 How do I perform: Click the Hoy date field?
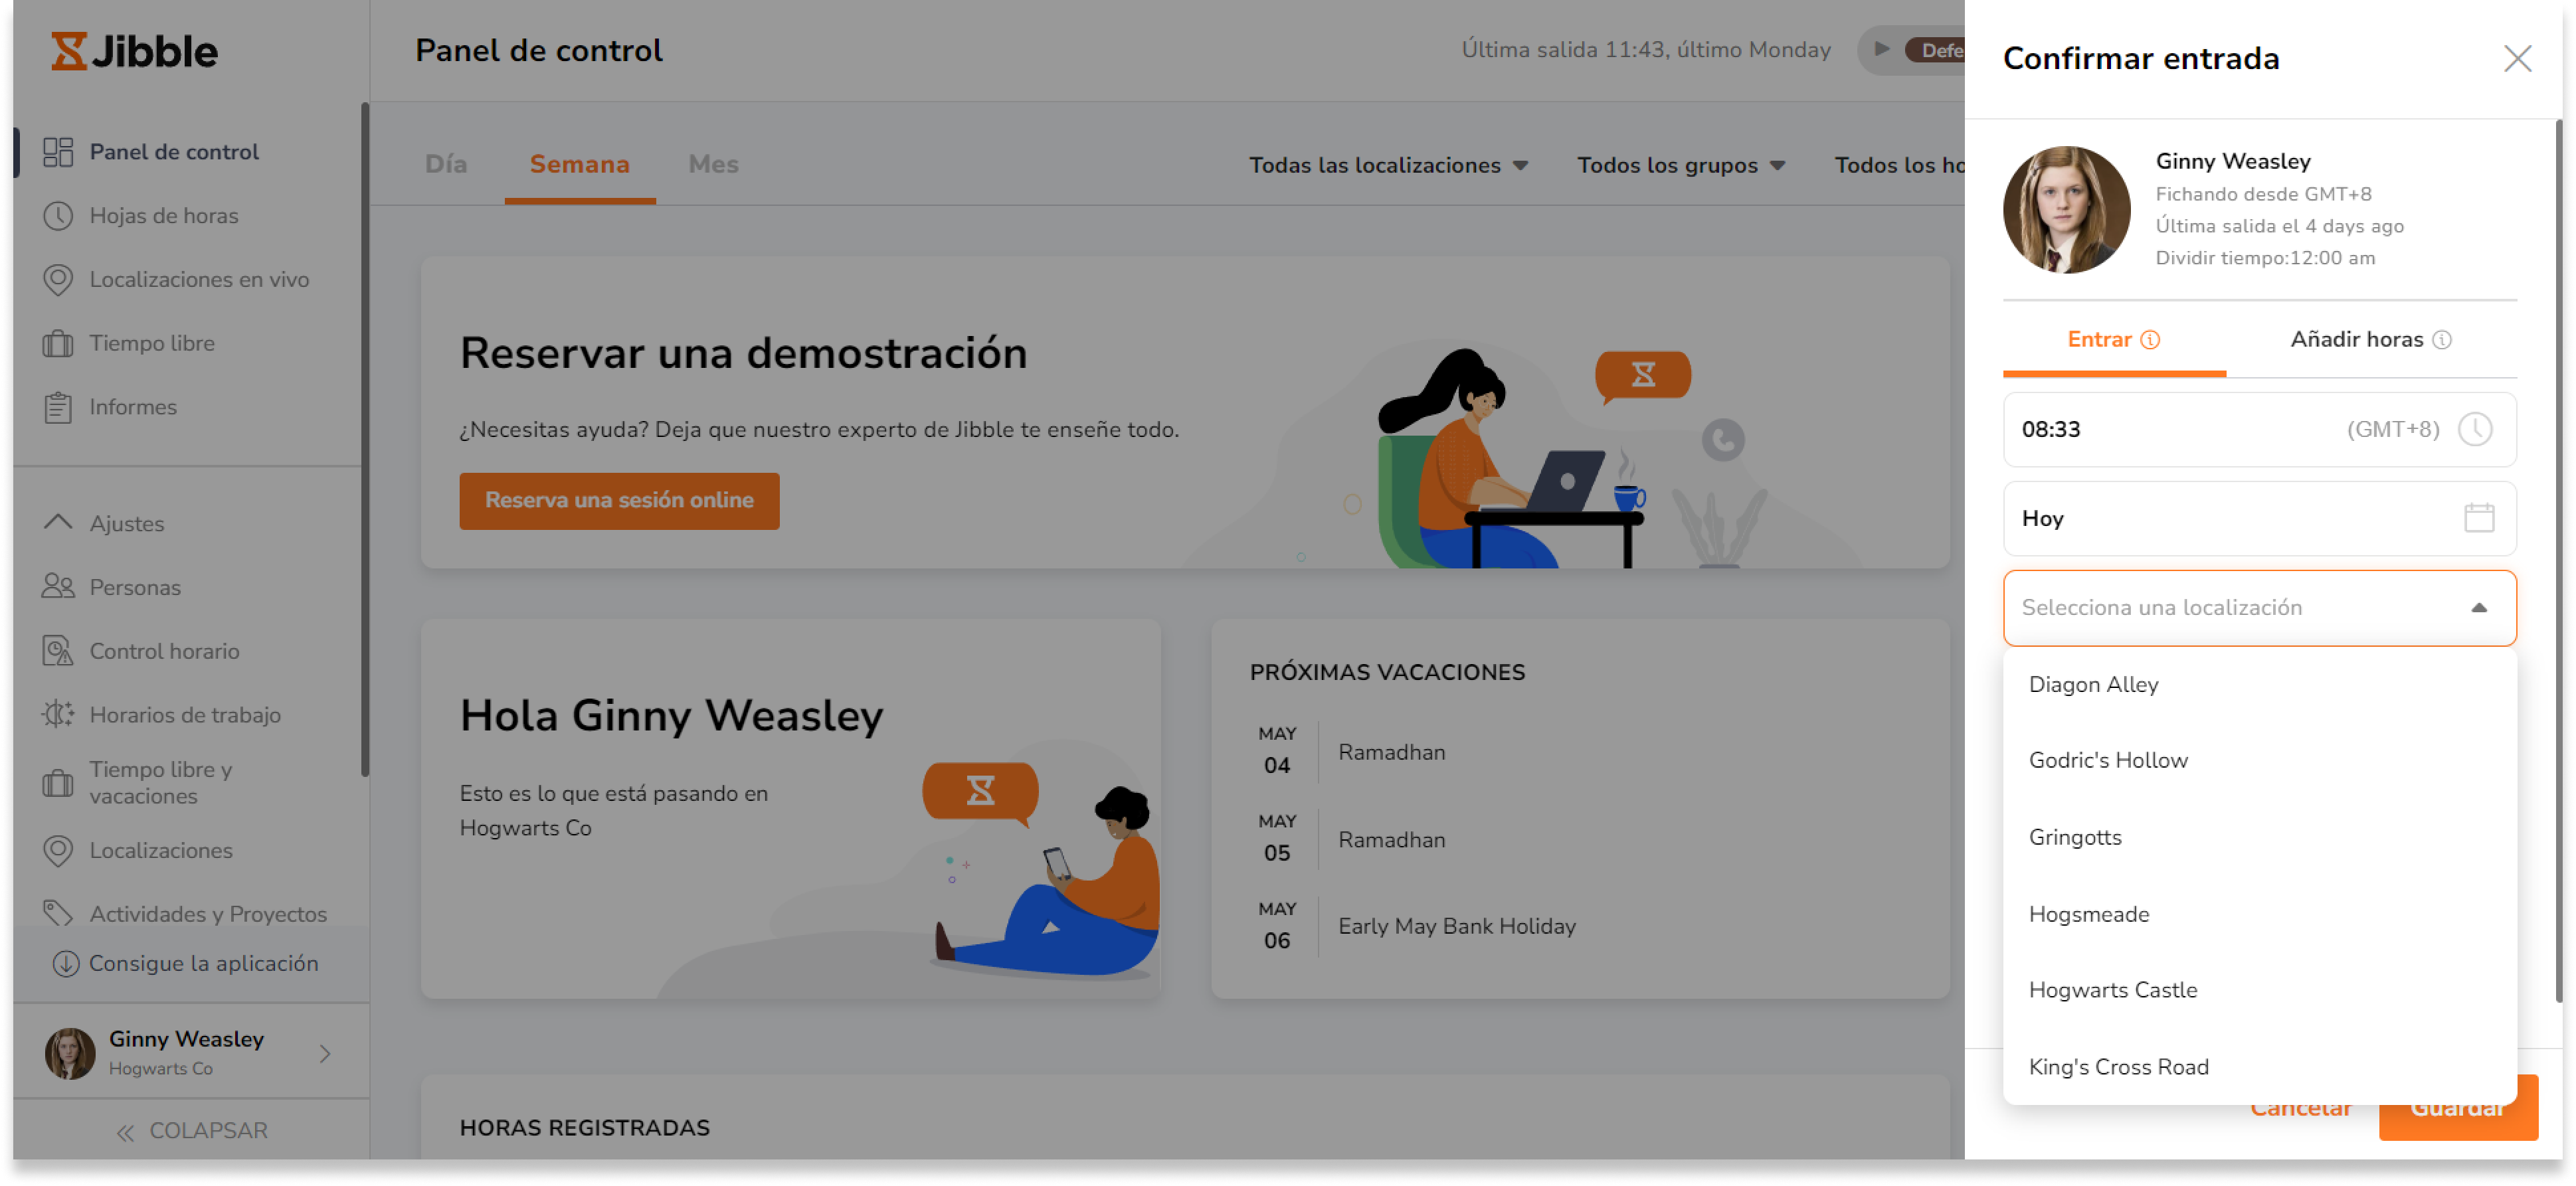point(2260,519)
